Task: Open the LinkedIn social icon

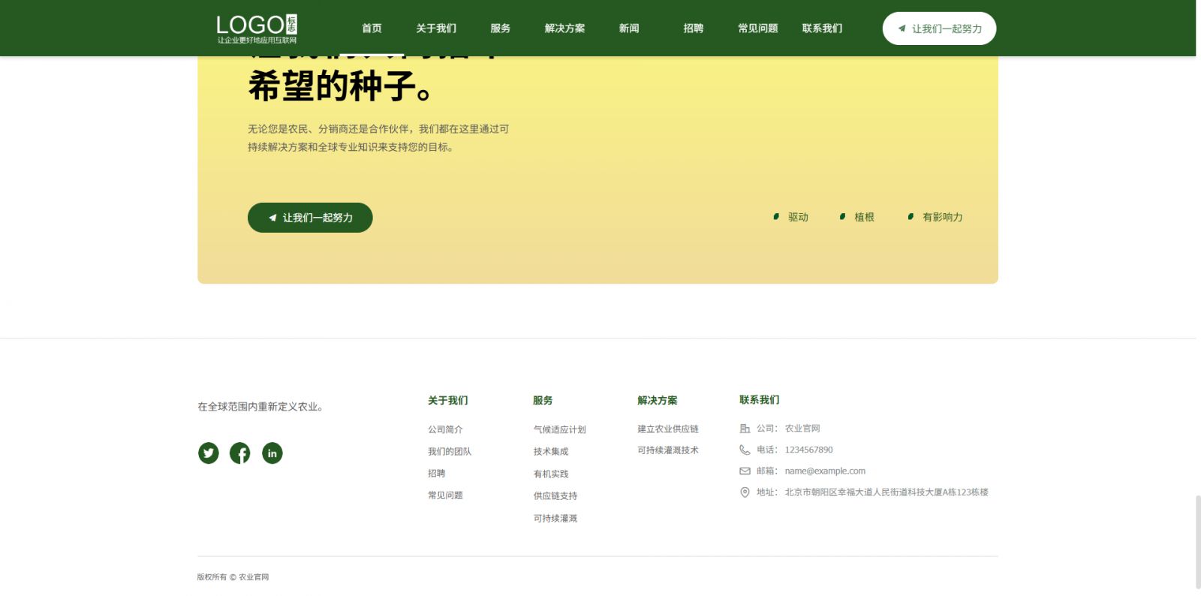Action: (x=272, y=453)
